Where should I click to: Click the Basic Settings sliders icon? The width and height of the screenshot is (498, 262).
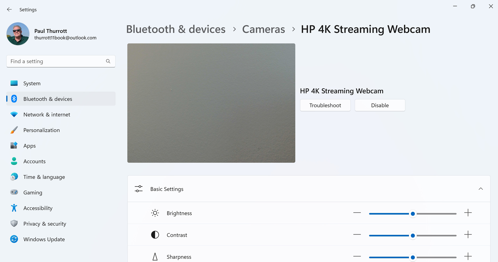point(139,189)
